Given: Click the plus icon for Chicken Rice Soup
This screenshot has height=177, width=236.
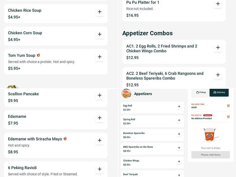Looking at the screenshot, I should 100,12.
